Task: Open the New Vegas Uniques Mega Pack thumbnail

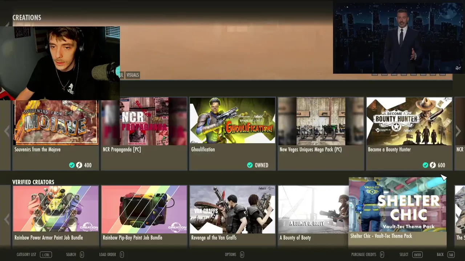Action: [321, 121]
